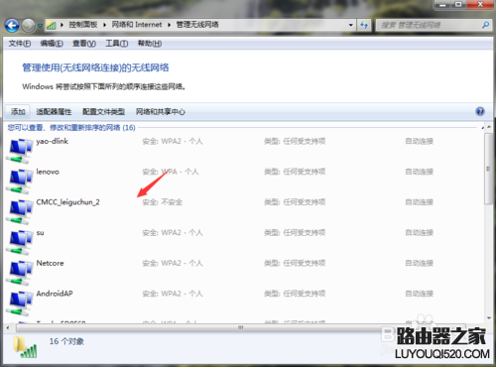Refresh the page with the refresh button

[364, 25]
